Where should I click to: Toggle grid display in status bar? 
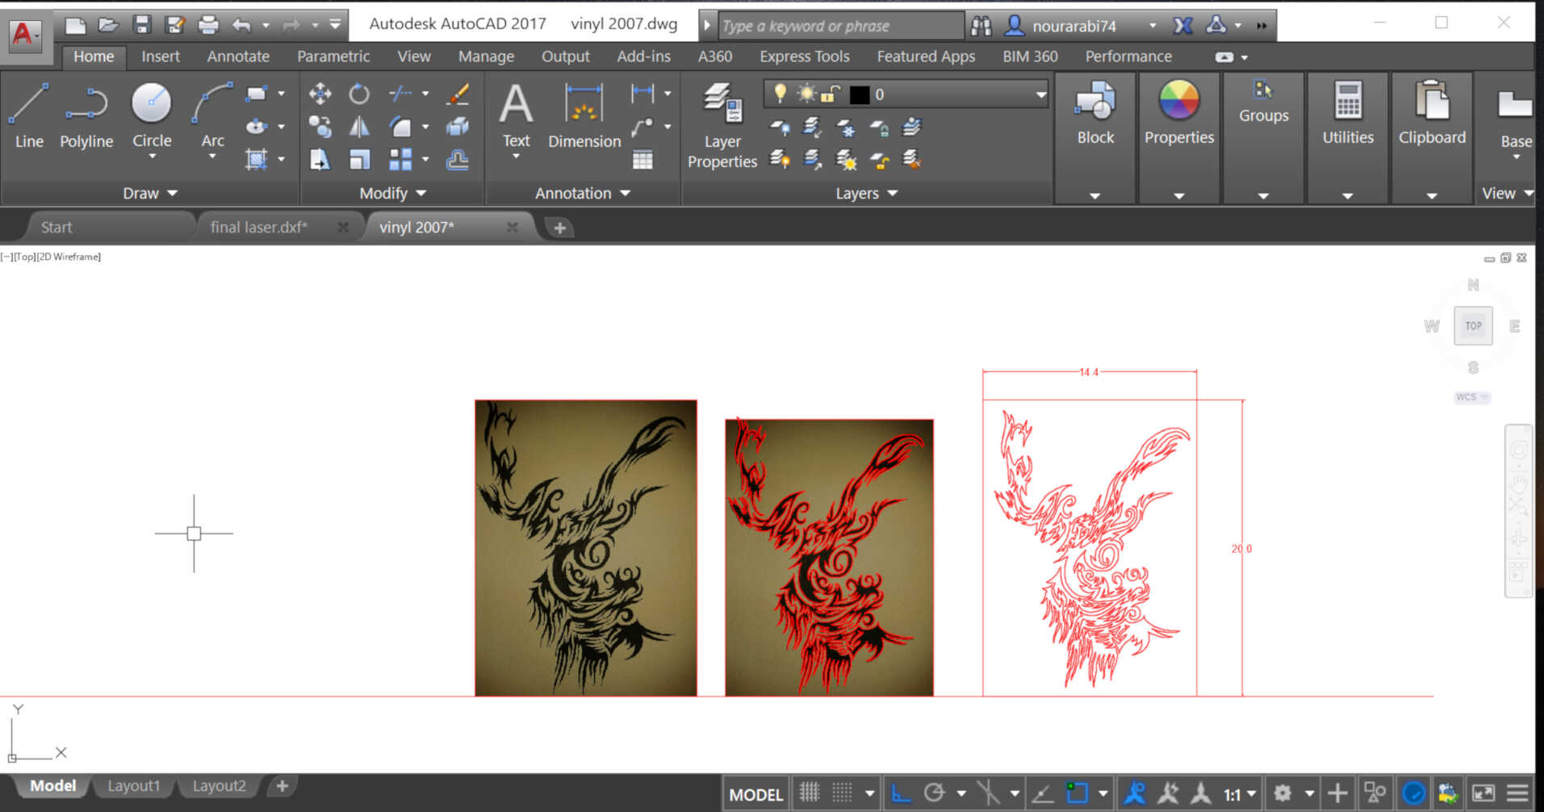click(809, 793)
